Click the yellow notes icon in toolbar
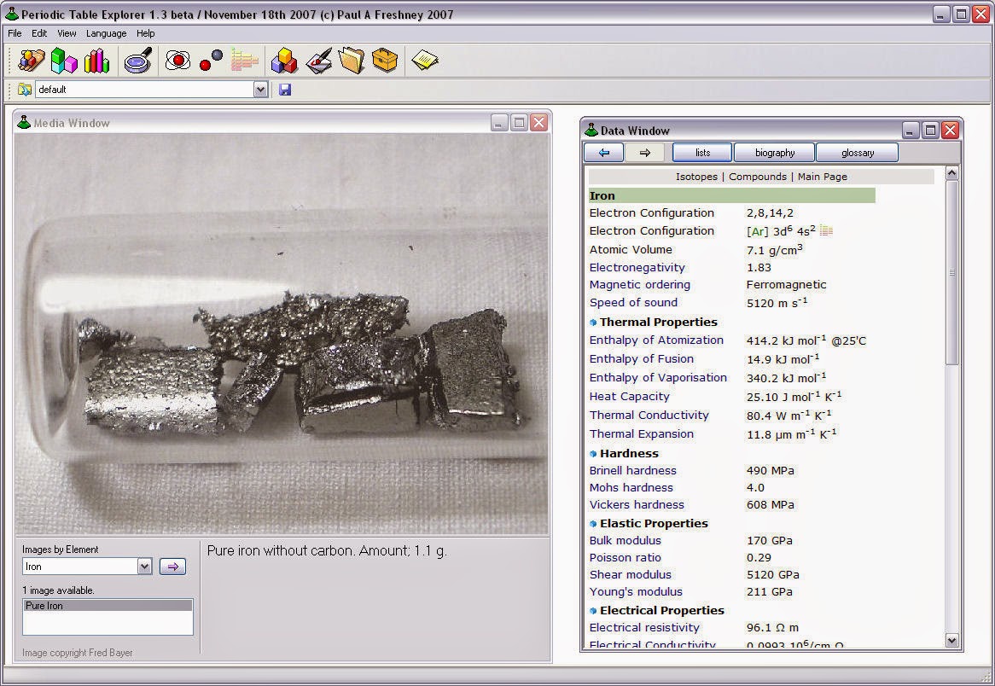 click(x=425, y=61)
